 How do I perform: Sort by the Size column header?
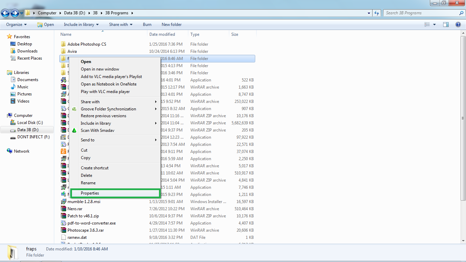[x=243, y=34]
